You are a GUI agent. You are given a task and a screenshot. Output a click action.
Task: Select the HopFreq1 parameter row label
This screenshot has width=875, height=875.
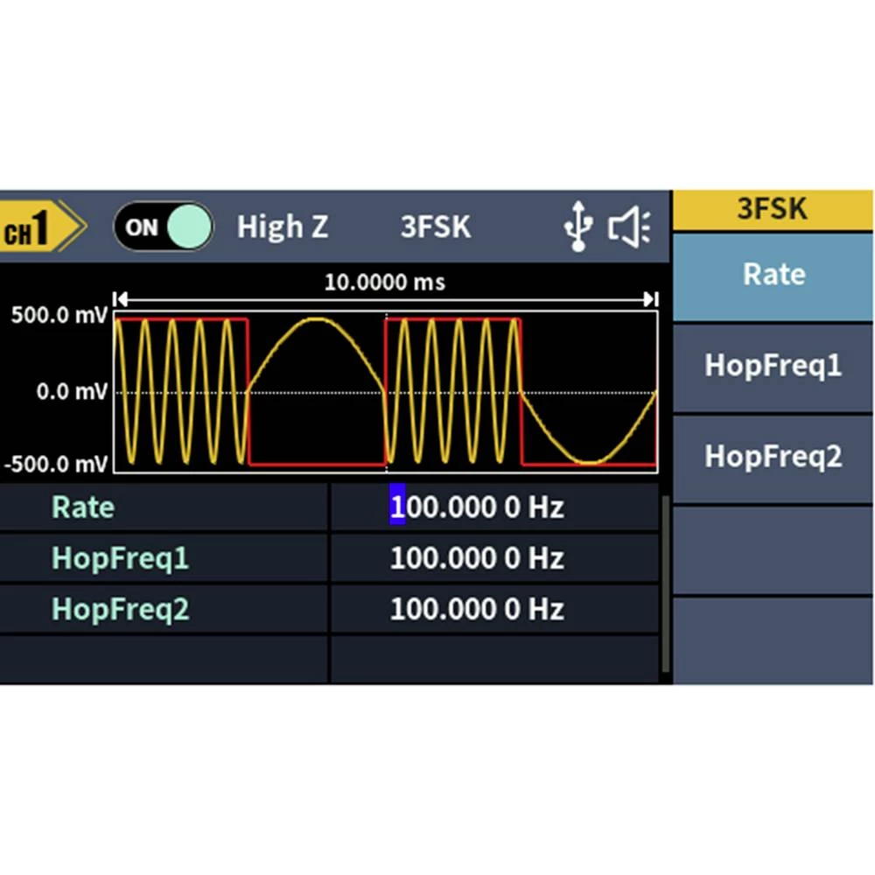coord(120,558)
